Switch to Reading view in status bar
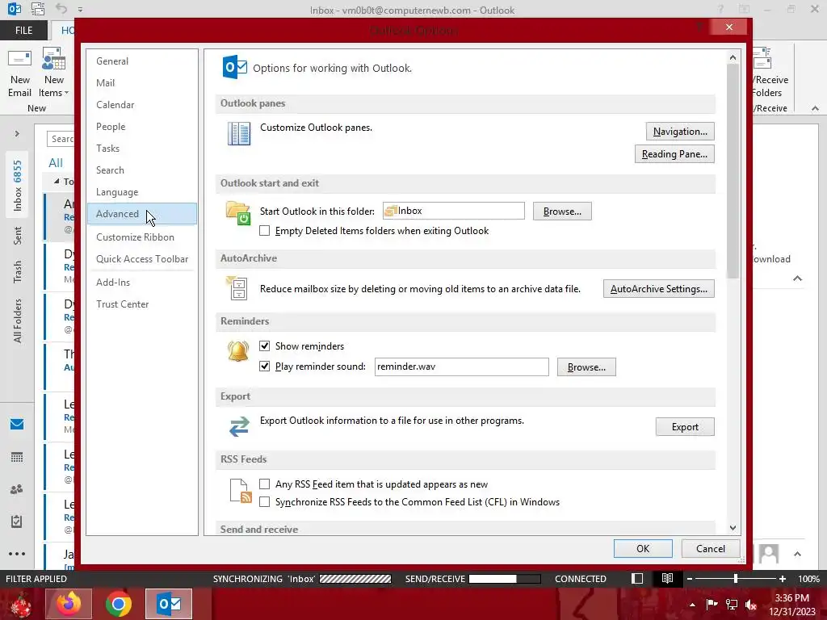Viewport: 827px width, 620px height. [x=667, y=578]
